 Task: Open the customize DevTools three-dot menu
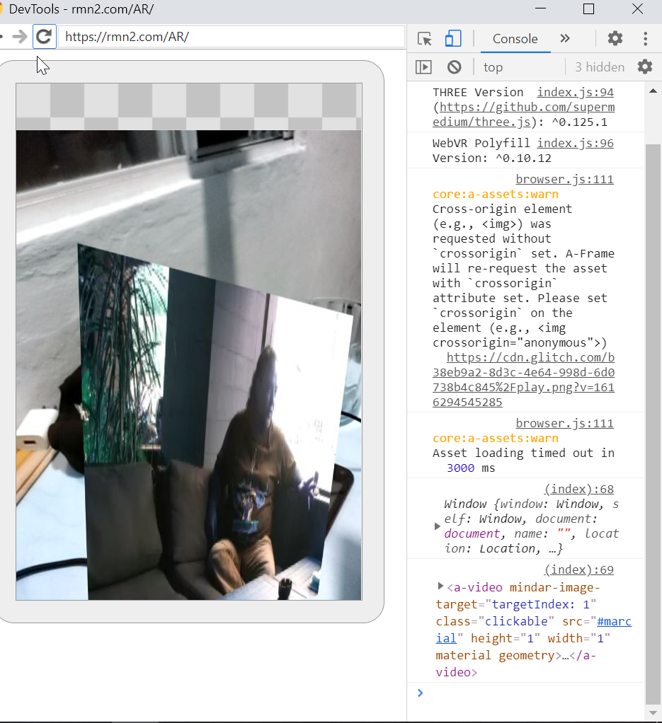pos(646,39)
